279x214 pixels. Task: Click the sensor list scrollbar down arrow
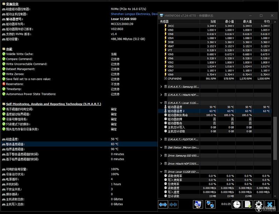pos(275,196)
